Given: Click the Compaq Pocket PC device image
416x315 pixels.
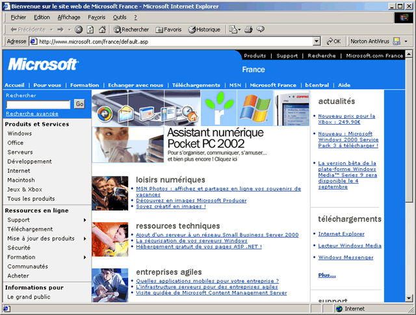Looking at the screenshot, I should 292,108.
